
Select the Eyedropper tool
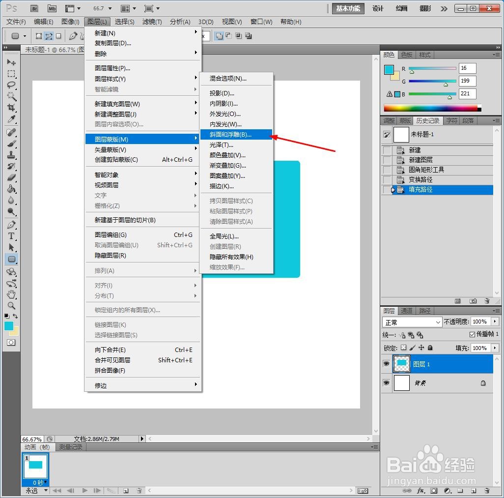pos(11,118)
